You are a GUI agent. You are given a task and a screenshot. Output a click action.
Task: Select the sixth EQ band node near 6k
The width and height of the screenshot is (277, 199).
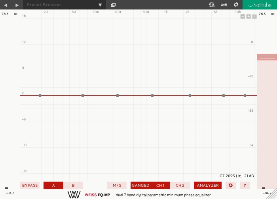coord(224,96)
